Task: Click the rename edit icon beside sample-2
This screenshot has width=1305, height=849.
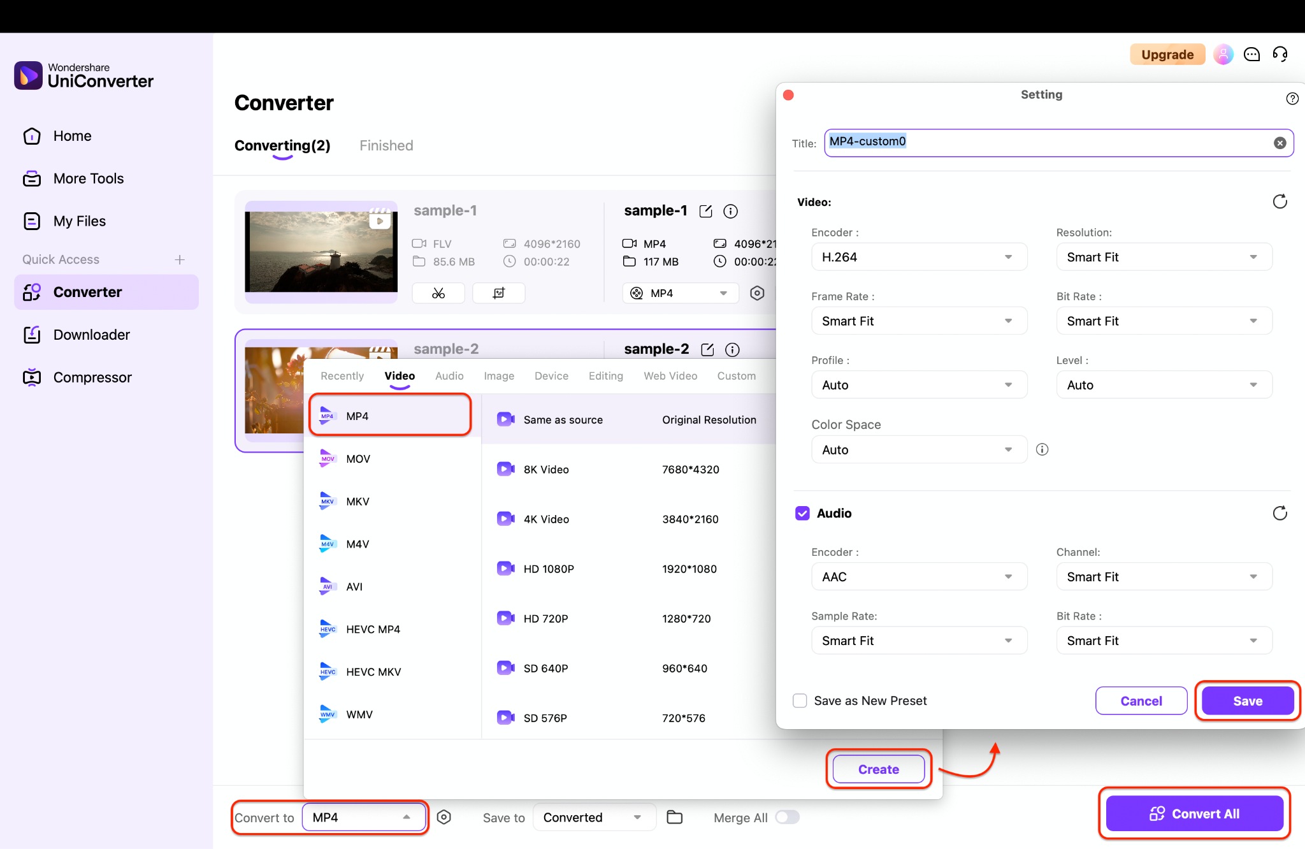Action: click(x=707, y=350)
